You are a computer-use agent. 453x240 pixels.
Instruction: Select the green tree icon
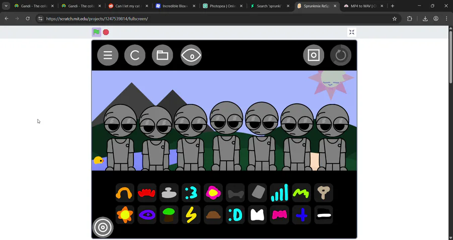[169, 215]
